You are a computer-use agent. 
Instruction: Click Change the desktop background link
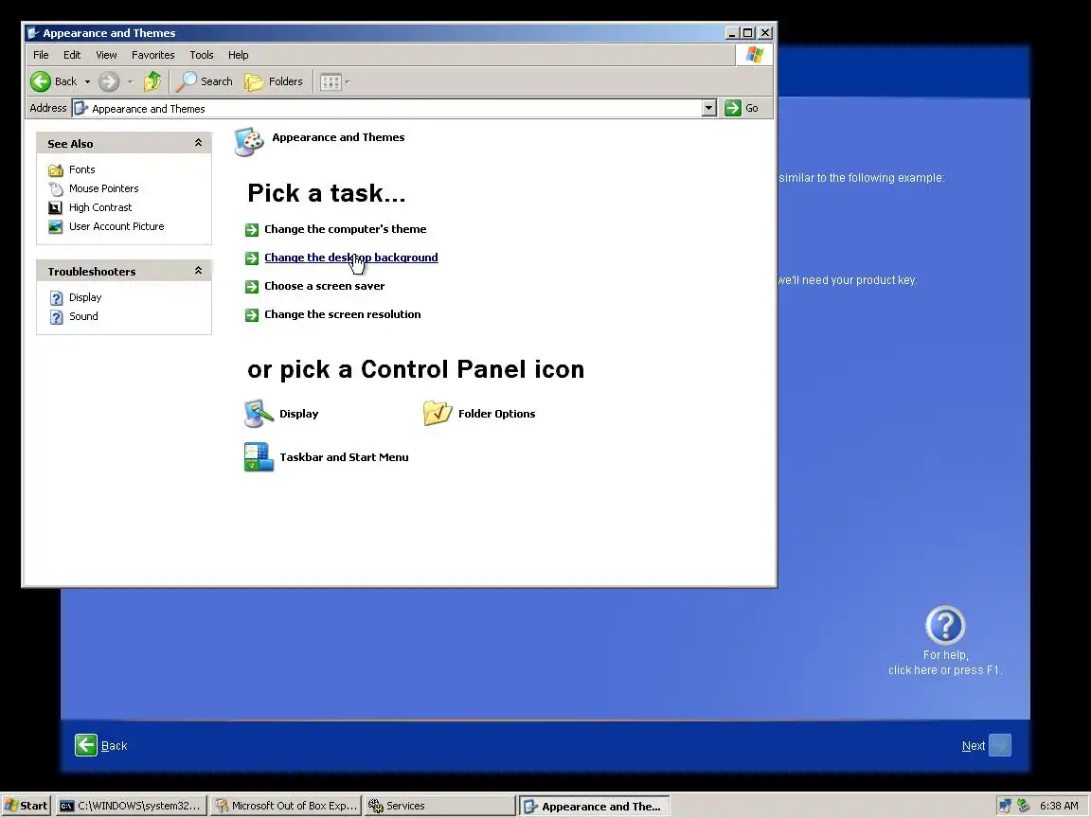point(351,258)
